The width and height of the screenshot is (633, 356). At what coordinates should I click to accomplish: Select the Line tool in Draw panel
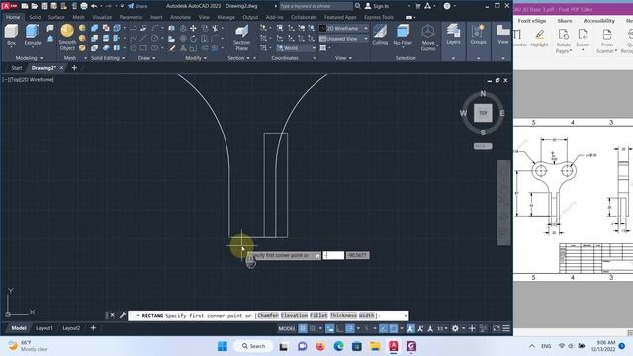coord(143,38)
